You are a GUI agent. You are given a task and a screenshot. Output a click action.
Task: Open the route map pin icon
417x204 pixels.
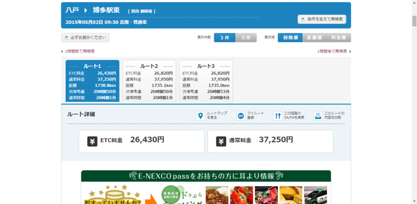point(201,116)
